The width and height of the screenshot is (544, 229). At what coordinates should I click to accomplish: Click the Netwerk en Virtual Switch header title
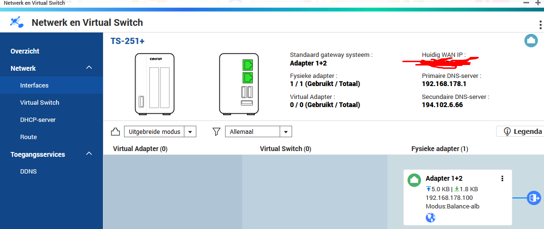[87, 23]
